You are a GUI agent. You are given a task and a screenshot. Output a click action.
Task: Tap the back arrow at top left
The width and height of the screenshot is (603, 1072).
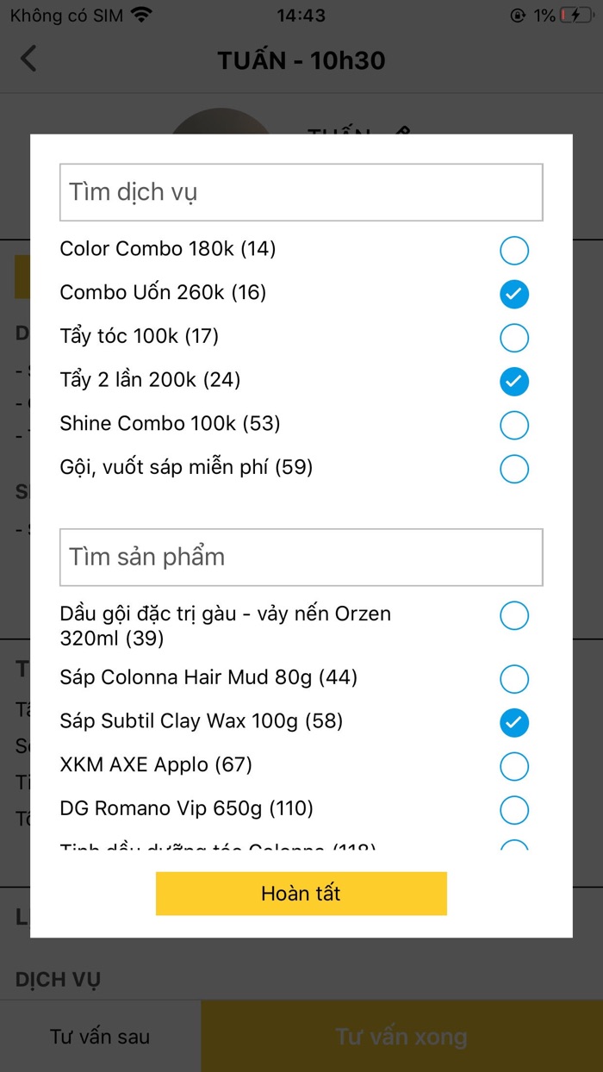click(x=29, y=58)
